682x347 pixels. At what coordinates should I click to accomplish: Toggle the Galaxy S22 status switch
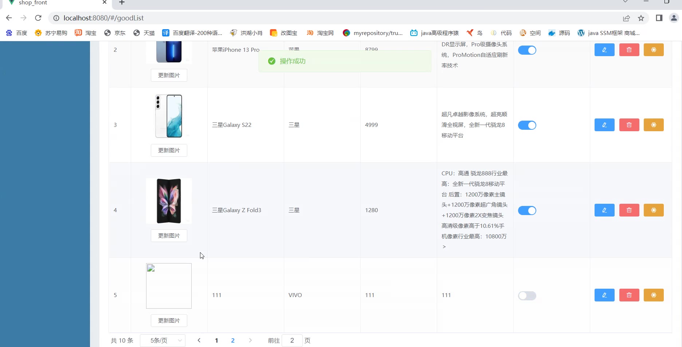tap(527, 125)
